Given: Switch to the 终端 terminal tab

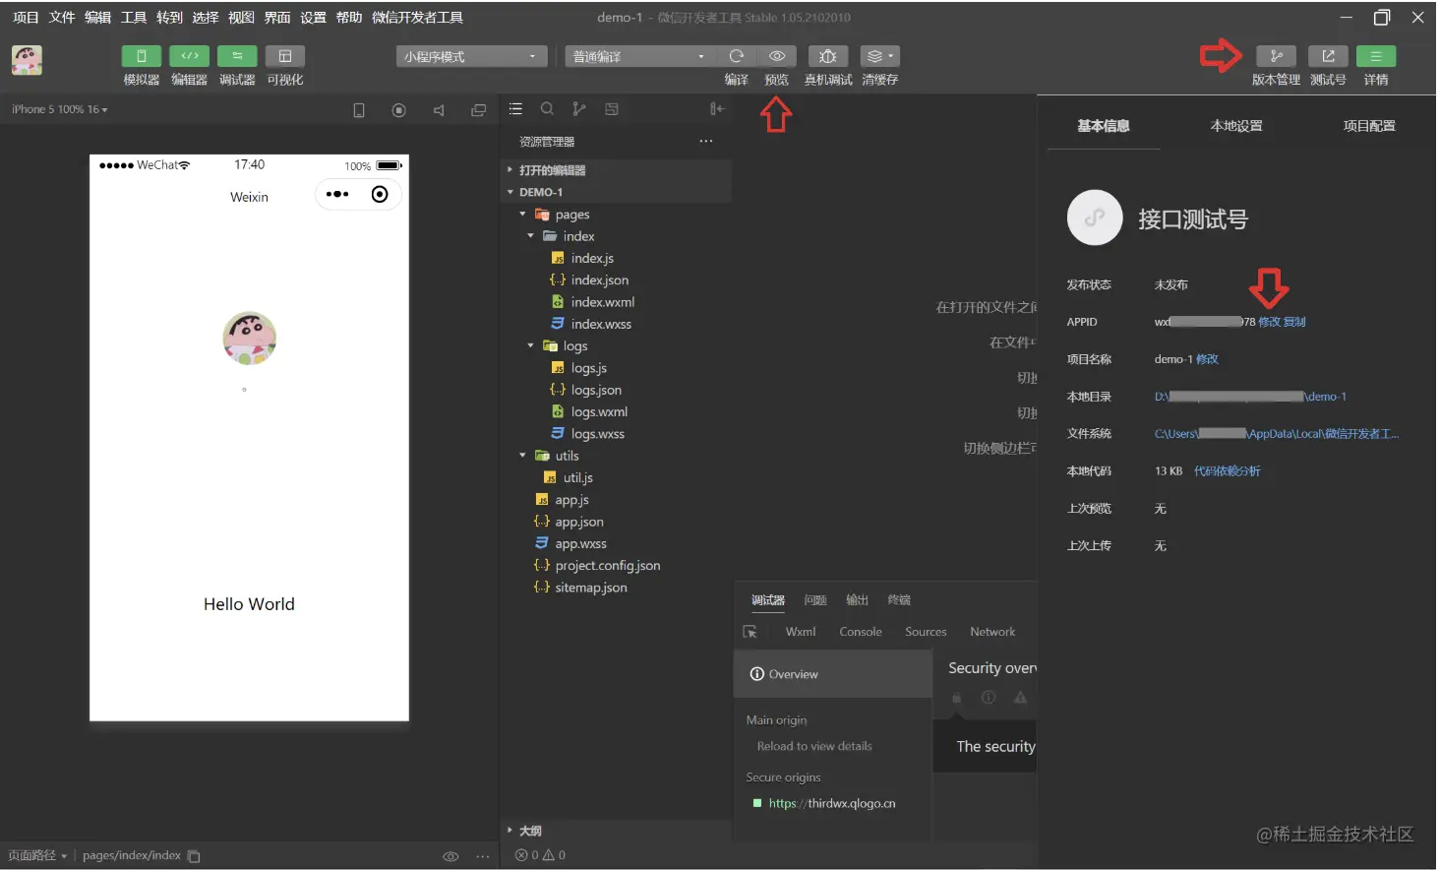Looking at the screenshot, I should (x=899, y=600).
